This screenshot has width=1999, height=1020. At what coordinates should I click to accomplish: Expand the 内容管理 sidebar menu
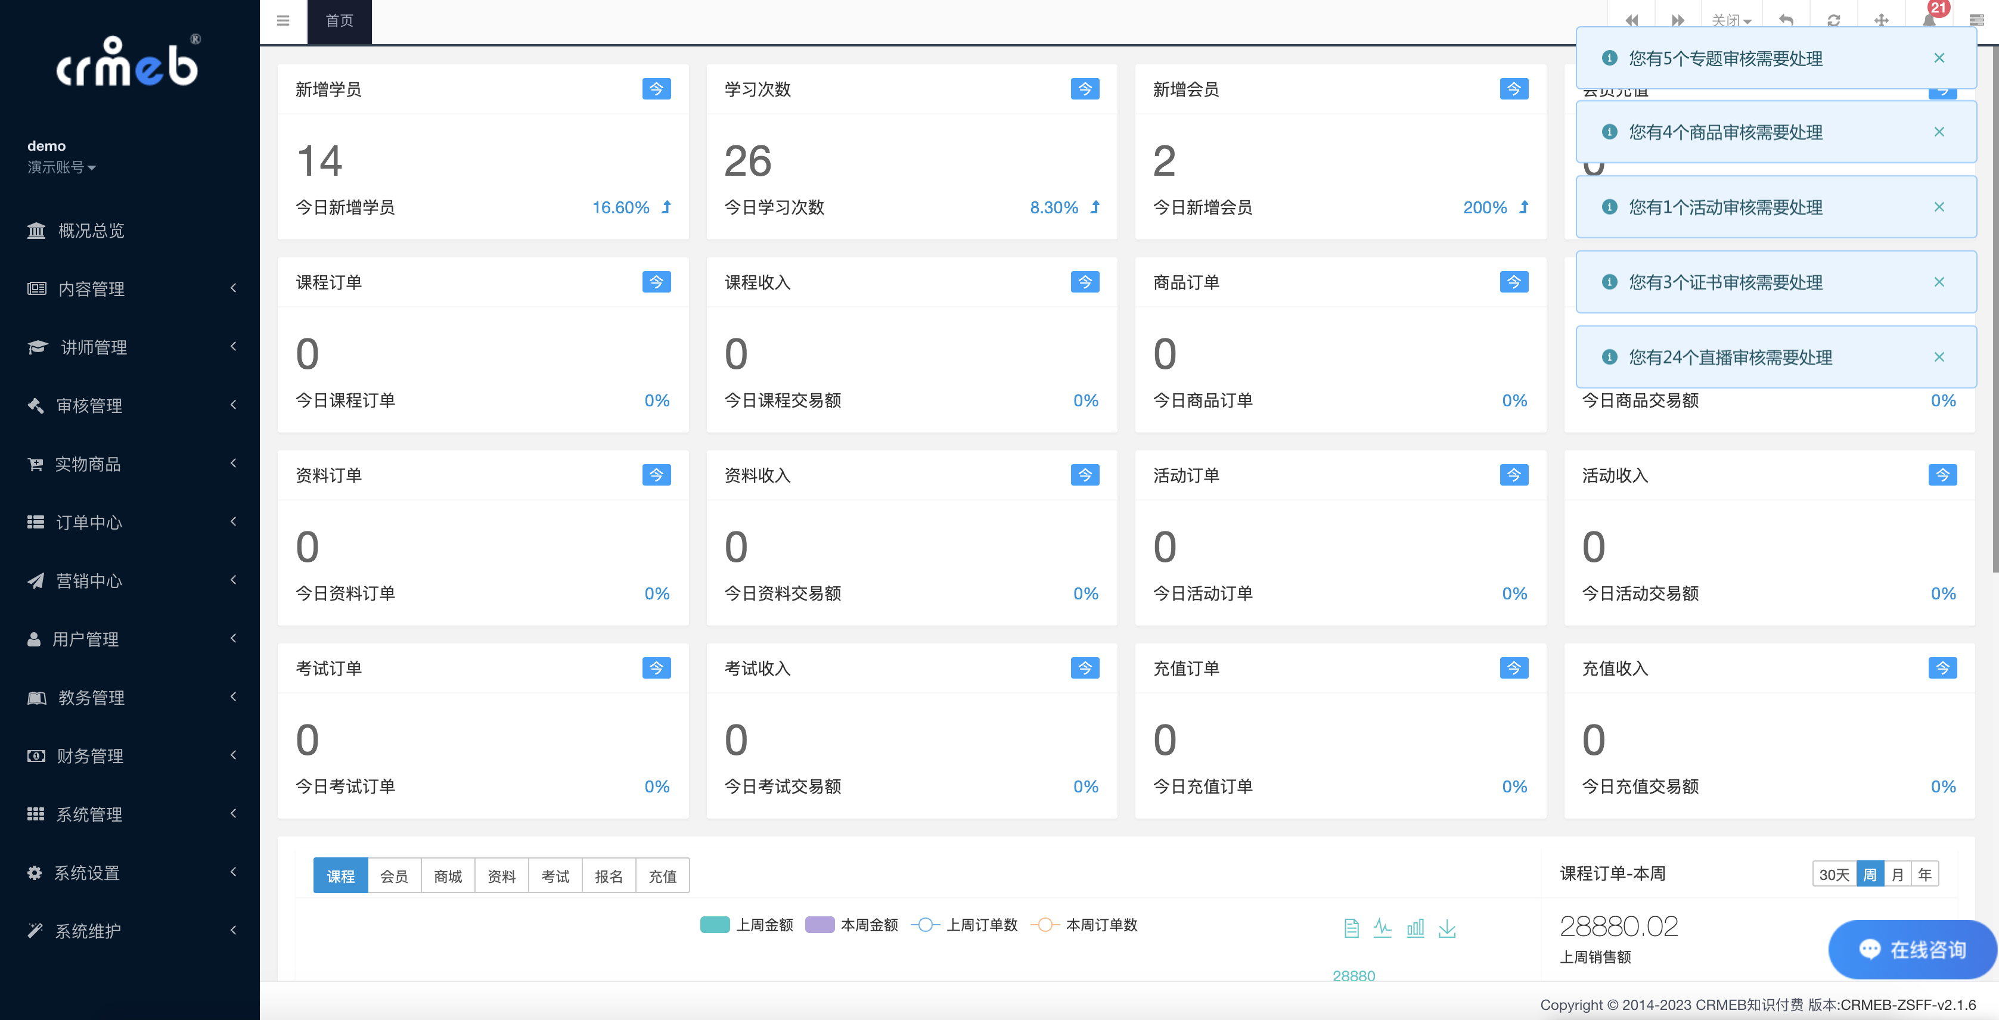point(129,288)
